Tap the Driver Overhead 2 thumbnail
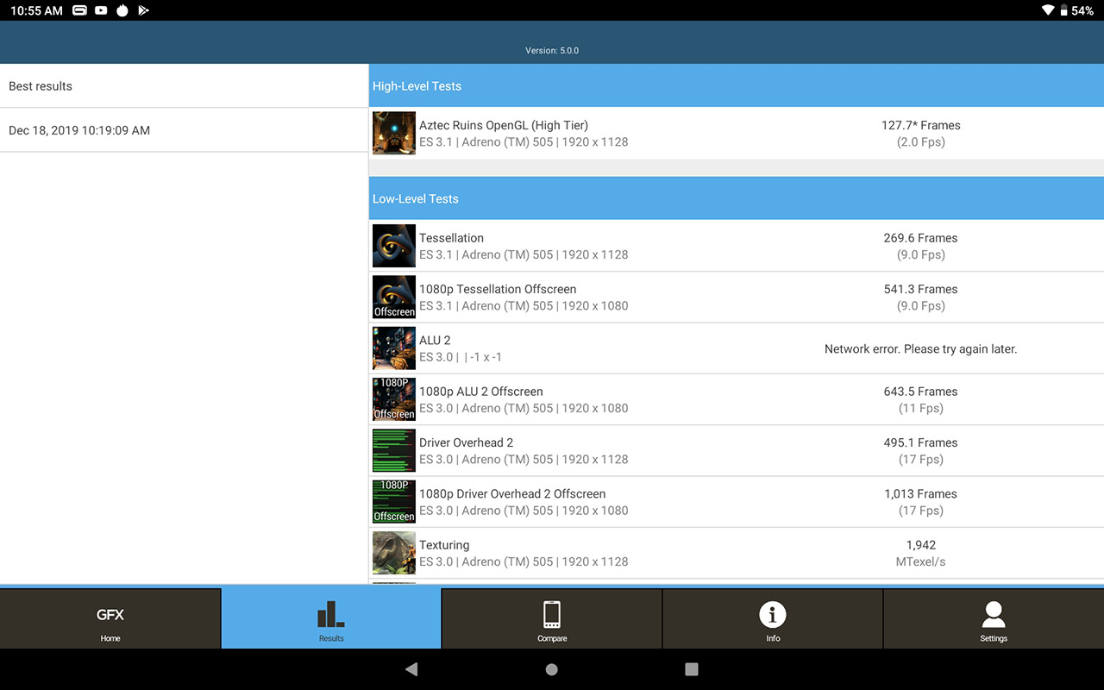Viewport: 1104px width, 690px height. point(394,451)
